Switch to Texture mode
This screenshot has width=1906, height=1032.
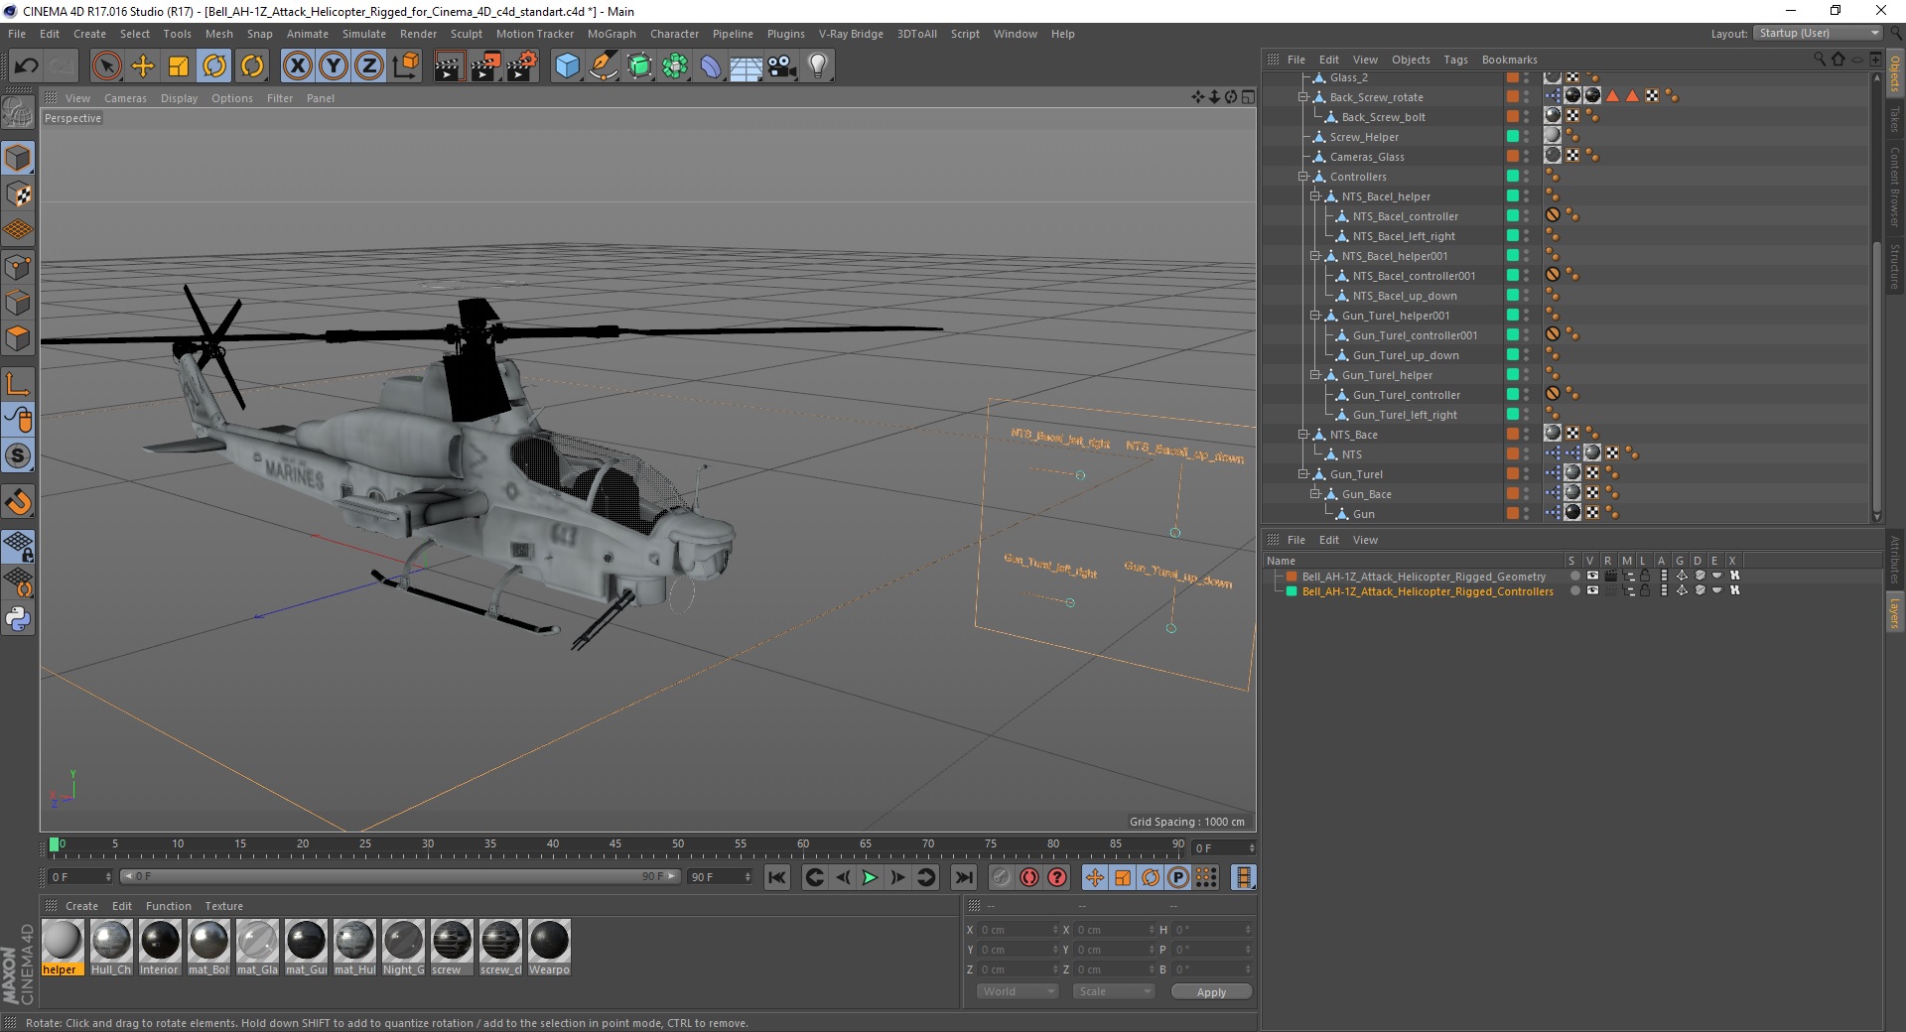(x=18, y=194)
